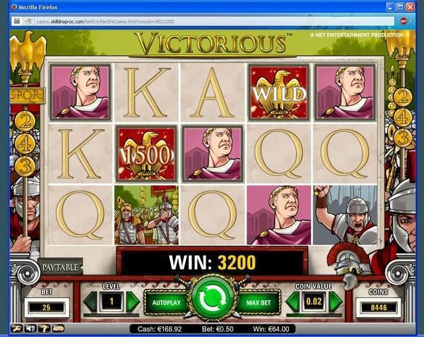
Task: Open the Paytable
Action: 60,268
